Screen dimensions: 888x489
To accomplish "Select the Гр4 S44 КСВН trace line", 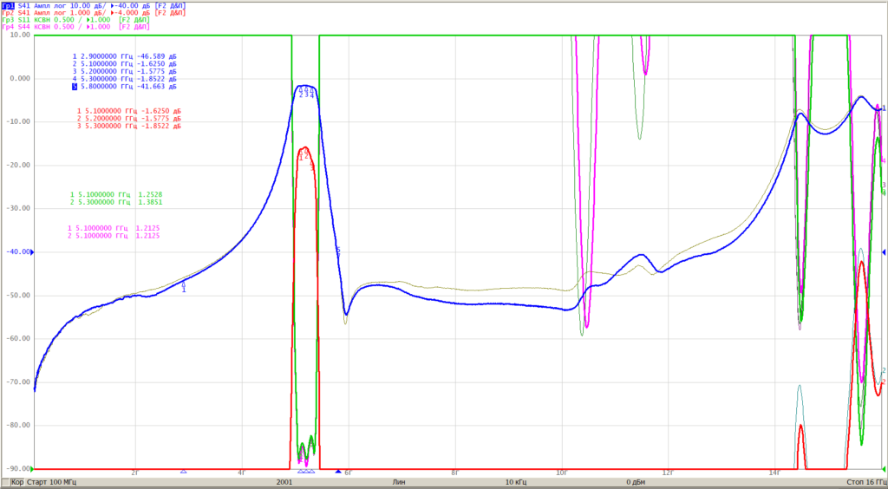I will click(74, 27).
